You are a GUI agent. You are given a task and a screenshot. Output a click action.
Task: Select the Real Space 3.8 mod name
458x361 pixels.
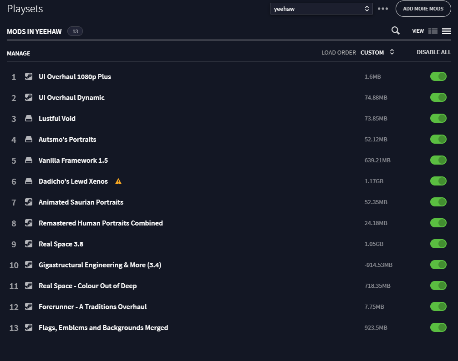[x=61, y=244]
